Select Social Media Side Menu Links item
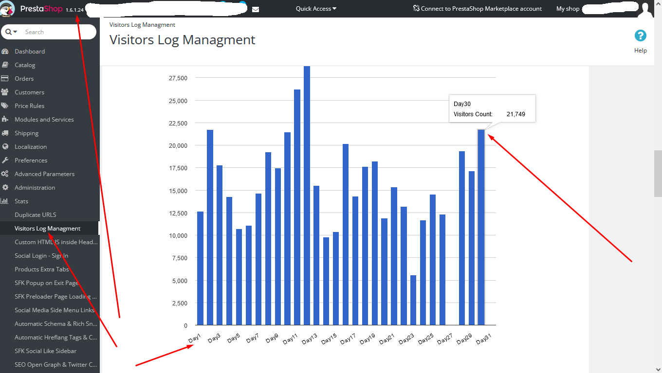The width and height of the screenshot is (662, 373). pos(55,310)
